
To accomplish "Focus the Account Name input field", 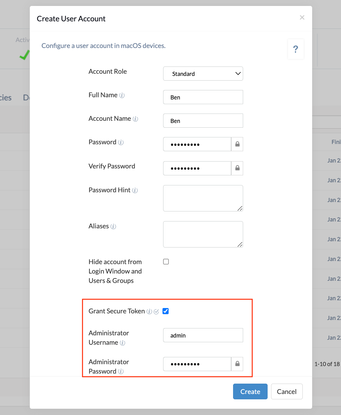I will coord(203,121).
